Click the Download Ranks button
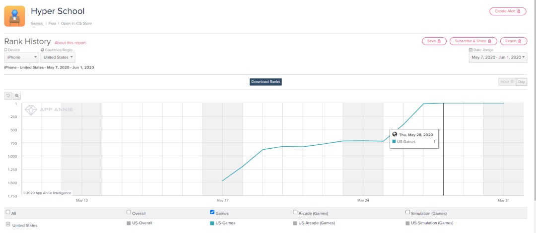 (x=266, y=82)
